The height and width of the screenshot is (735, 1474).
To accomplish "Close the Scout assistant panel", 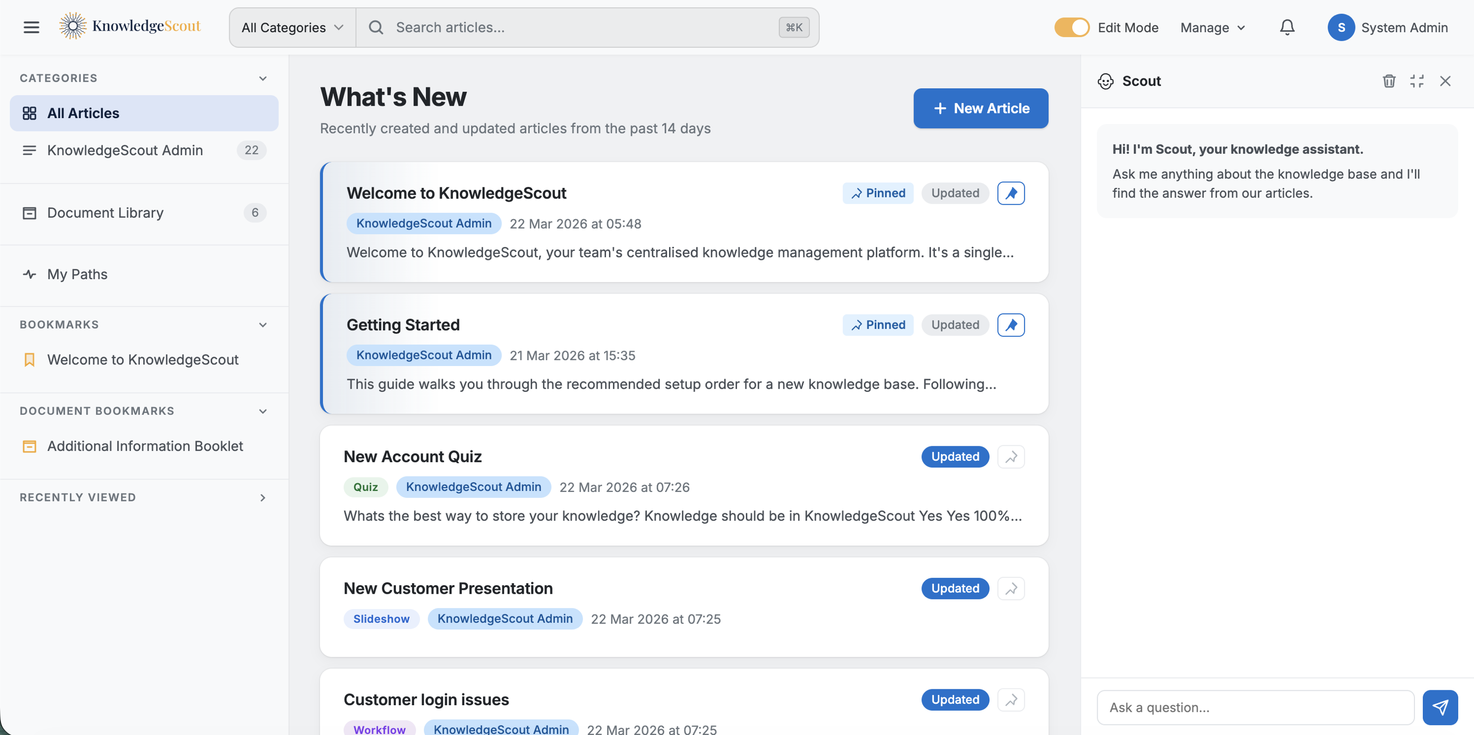I will (1445, 81).
